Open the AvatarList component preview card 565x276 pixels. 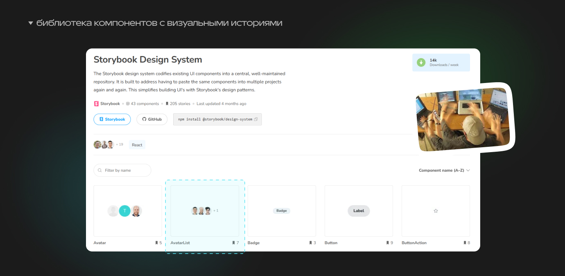[205, 211]
